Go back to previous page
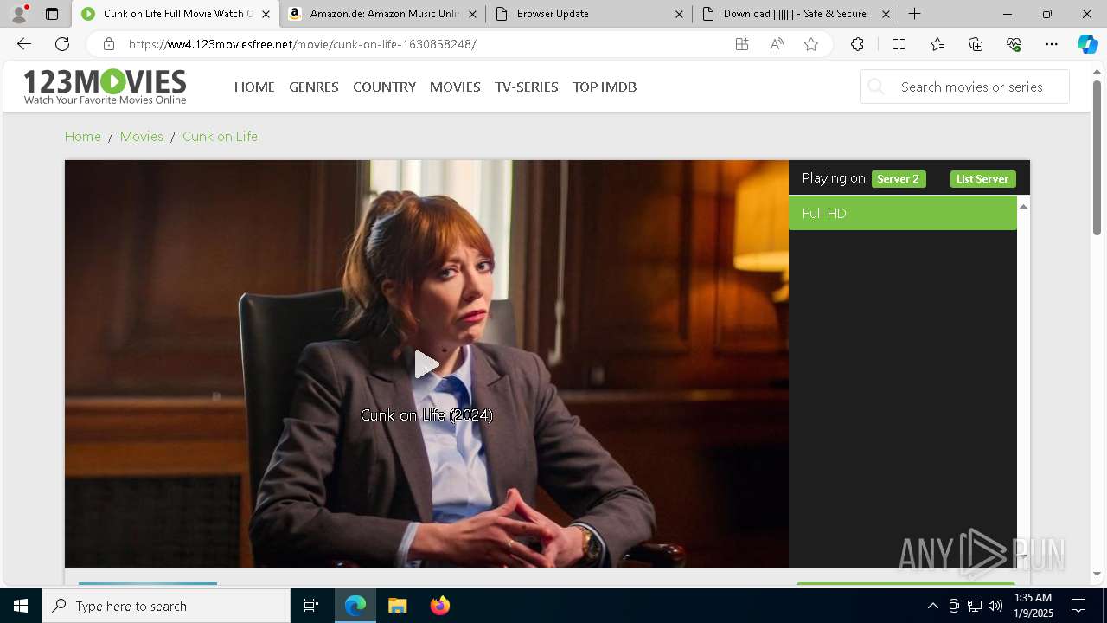 pos(24,44)
